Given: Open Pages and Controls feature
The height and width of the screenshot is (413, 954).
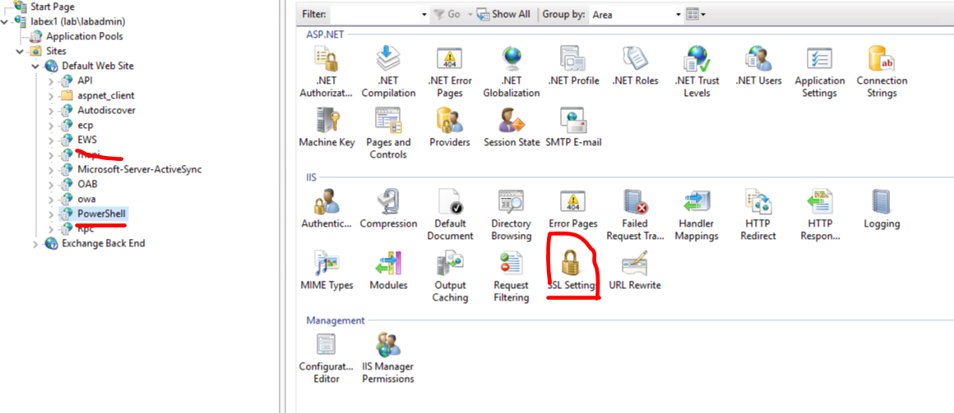Looking at the screenshot, I should (x=388, y=134).
